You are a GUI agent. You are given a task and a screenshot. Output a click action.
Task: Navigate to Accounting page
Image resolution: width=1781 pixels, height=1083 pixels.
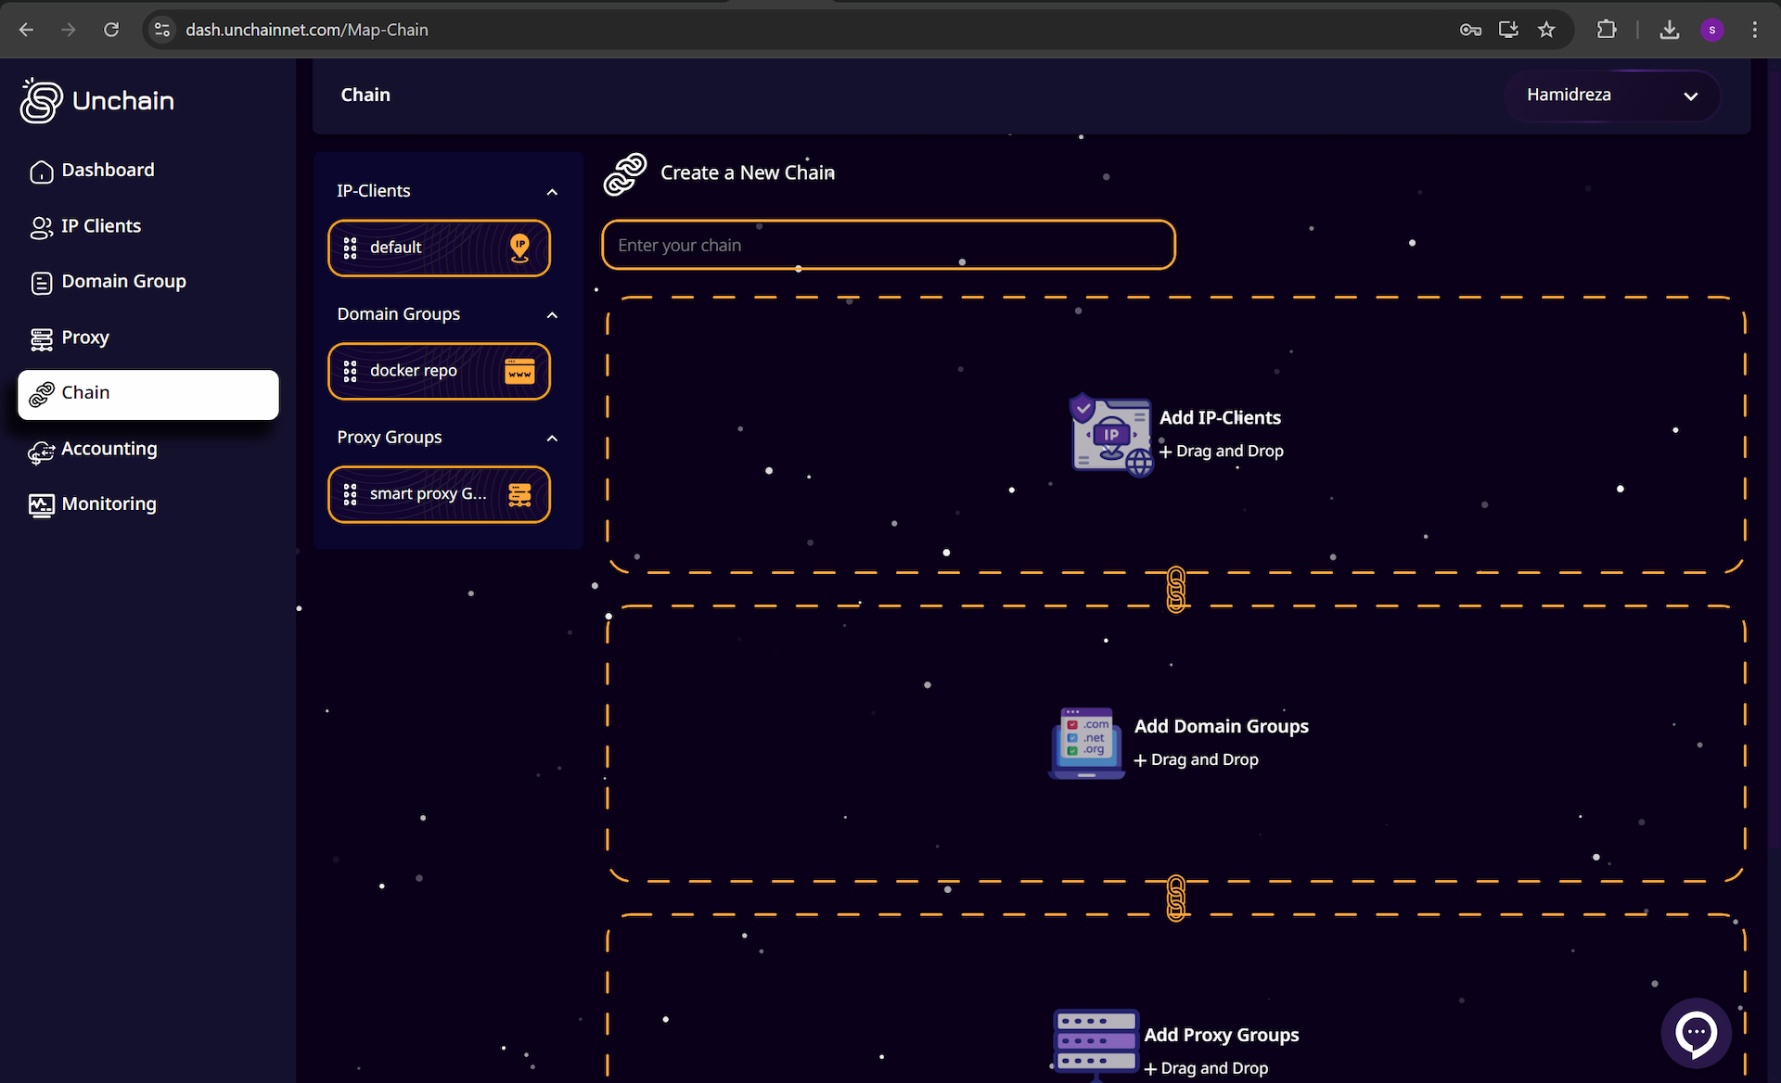[x=109, y=449]
